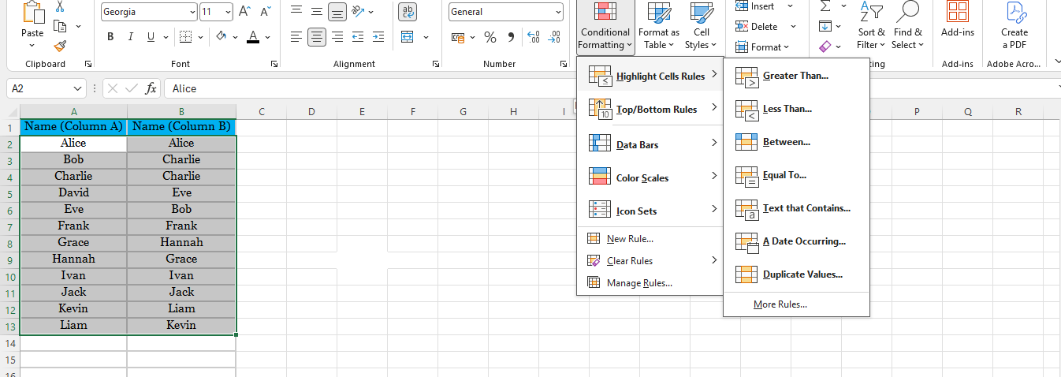Click the Cut scissors icon
Screen dimensions: 1061x377
coord(61,6)
